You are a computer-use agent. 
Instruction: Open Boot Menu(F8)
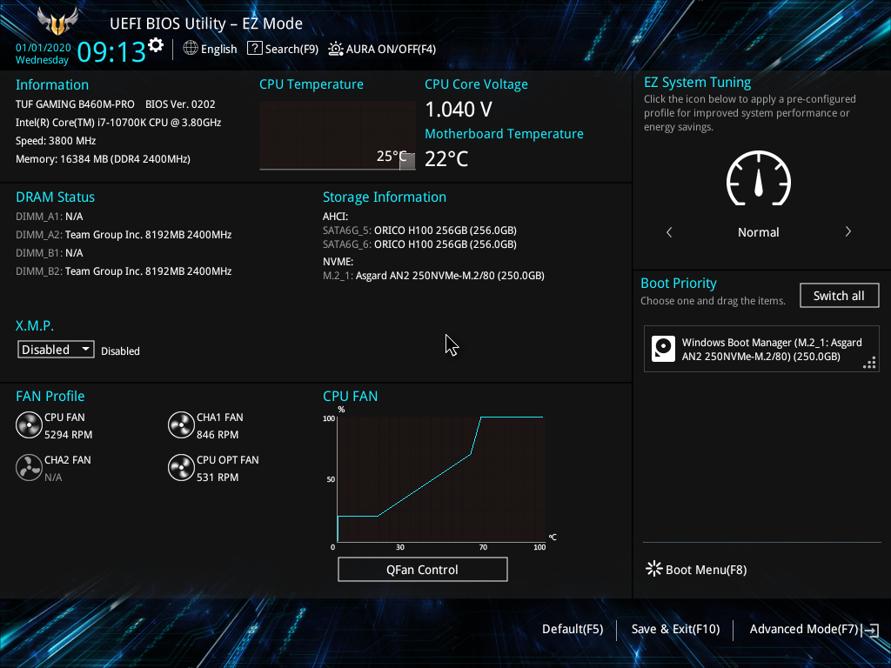coord(697,570)
